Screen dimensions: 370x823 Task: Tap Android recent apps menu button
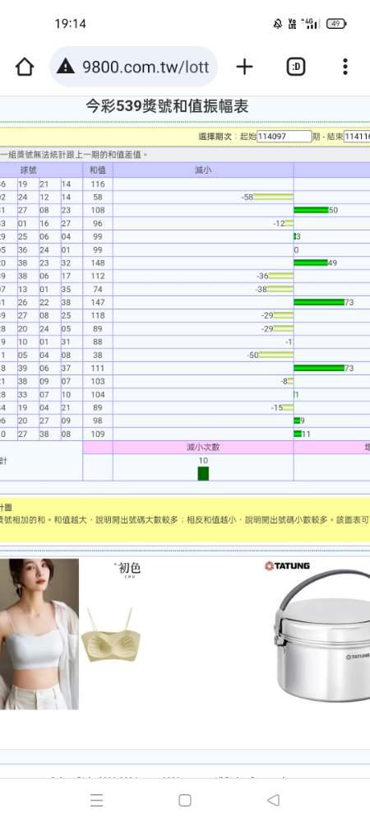tap(96, 800)
